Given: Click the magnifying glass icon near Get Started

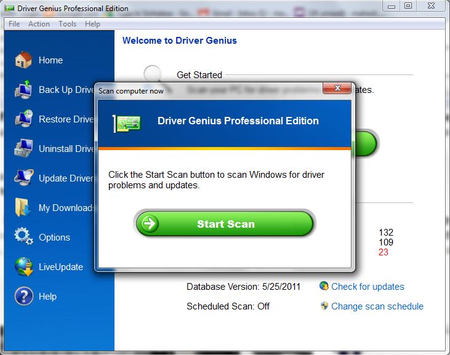Looking at the screenshot, I should point(153,74).
